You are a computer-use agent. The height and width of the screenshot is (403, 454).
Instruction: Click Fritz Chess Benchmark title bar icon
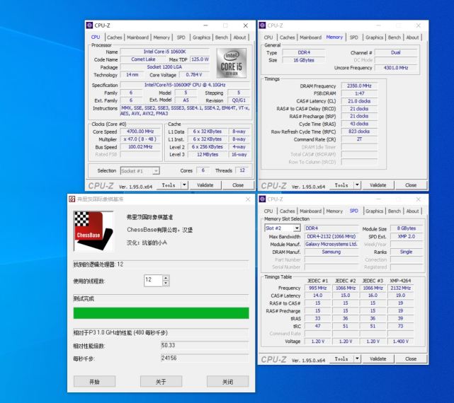72,199
